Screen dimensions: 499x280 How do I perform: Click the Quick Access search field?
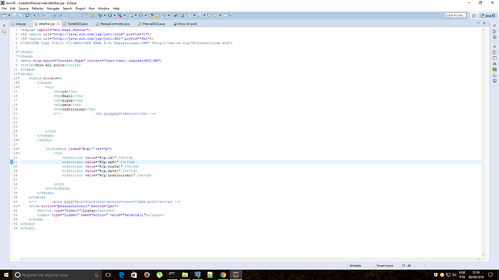(455, 15)
